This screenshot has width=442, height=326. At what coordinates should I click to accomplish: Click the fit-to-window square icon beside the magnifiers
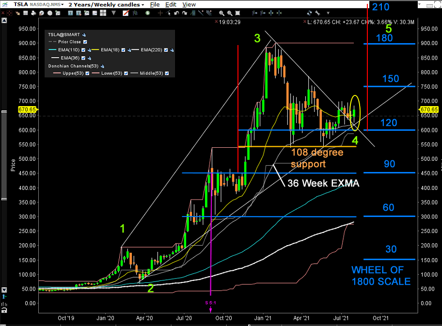(237, 13)
